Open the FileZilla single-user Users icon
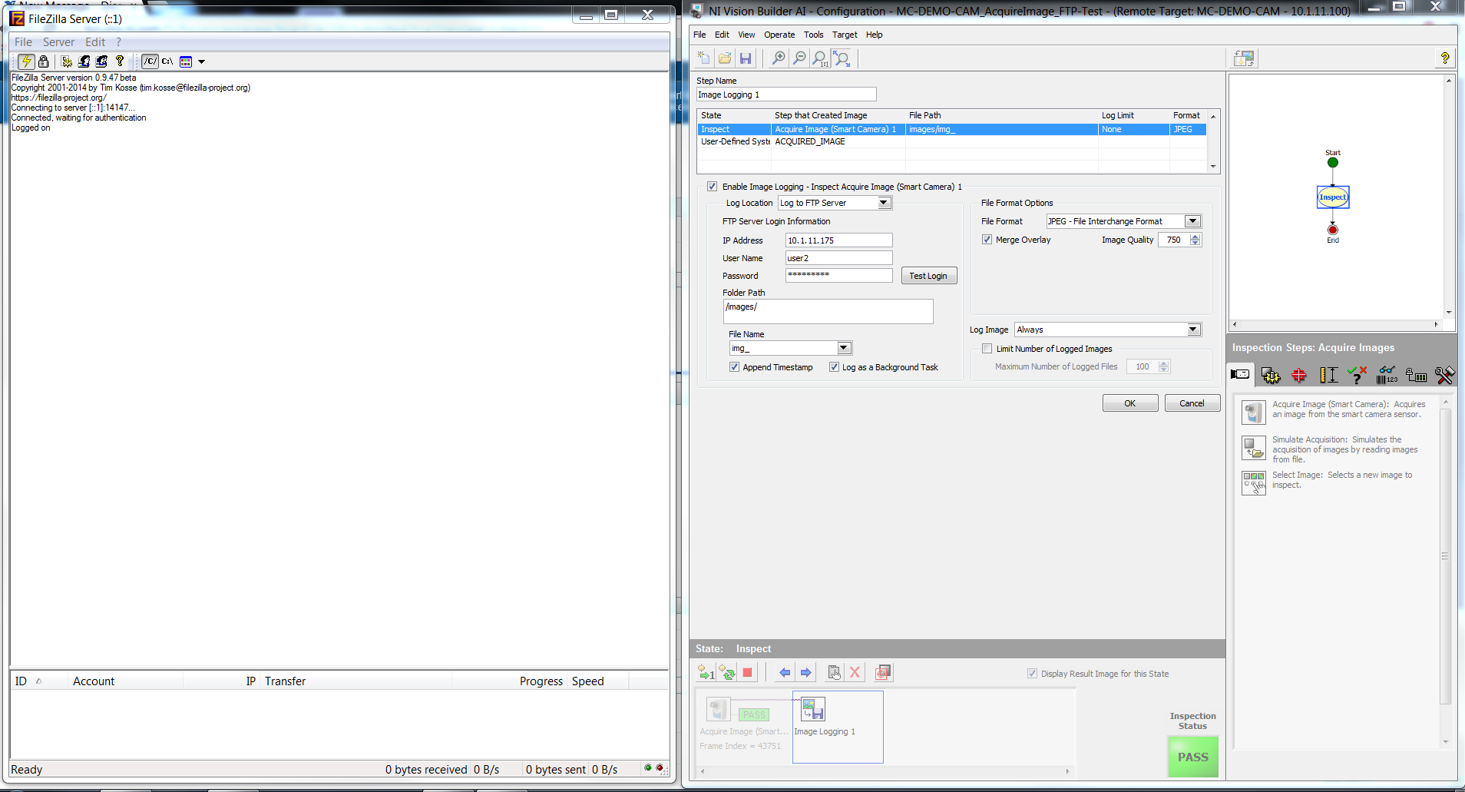This screenshot has width=1465, height=792. (84, 61)
